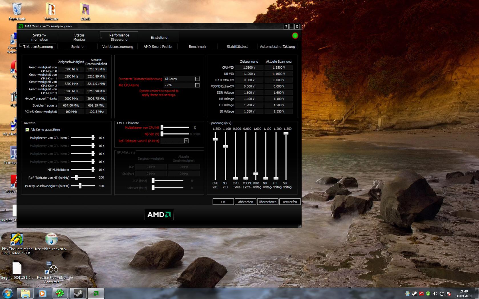
Task: Select the current speed value 3210.91 MHz
Action: [96, 69]
